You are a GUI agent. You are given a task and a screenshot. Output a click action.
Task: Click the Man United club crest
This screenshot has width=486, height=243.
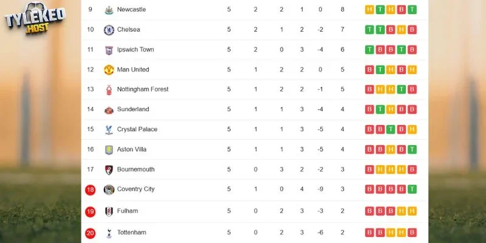109,70
